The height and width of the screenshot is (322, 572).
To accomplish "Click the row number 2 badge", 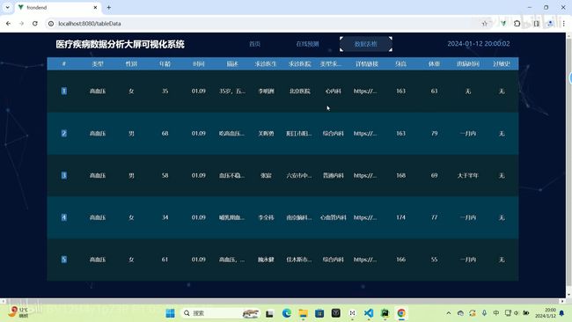I will [x=64, y=133].
